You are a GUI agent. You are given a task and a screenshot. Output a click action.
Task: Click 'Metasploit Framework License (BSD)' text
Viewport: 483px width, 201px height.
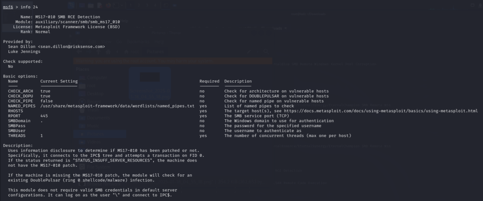tap(77, 27)
